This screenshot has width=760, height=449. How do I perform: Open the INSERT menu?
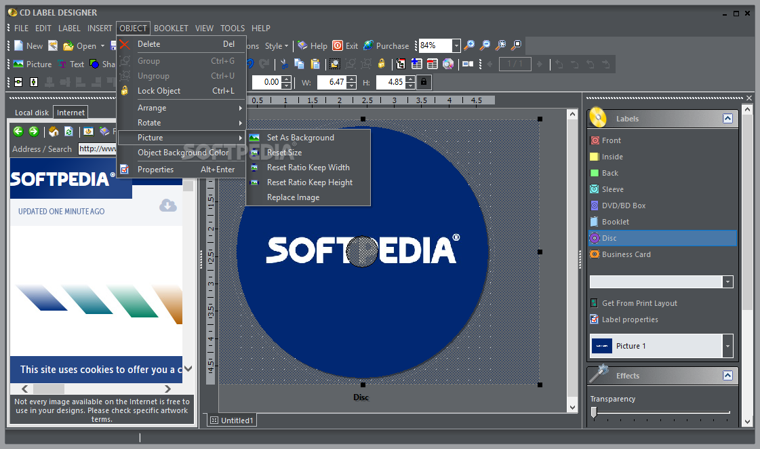tap(100, 28)
